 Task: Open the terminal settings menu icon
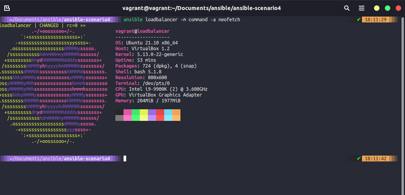[x=362, y=8]
